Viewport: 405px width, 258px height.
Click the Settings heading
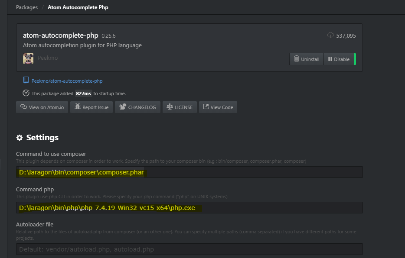42,138
